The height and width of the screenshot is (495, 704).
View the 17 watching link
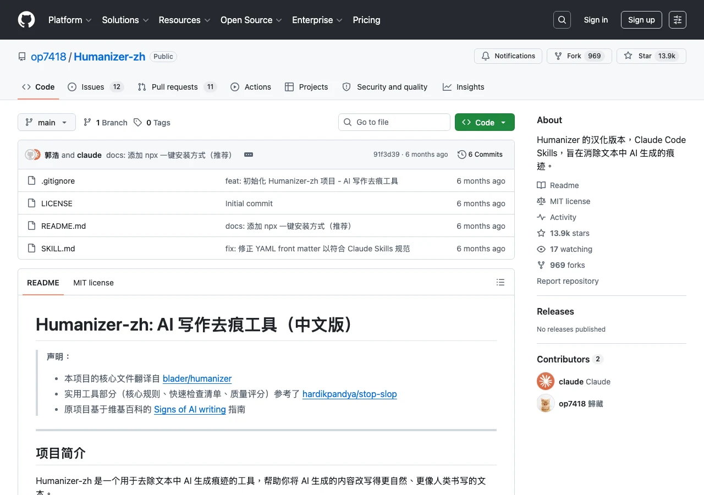(x=565, y=249)
